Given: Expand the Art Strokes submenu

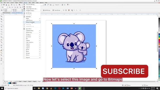Looking at the screenshot, I should click(x=32, y=37).
